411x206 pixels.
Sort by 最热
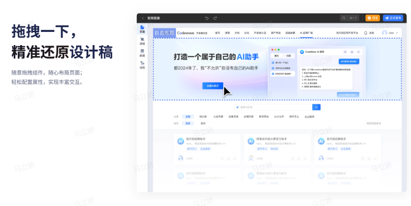click(203, 123)
